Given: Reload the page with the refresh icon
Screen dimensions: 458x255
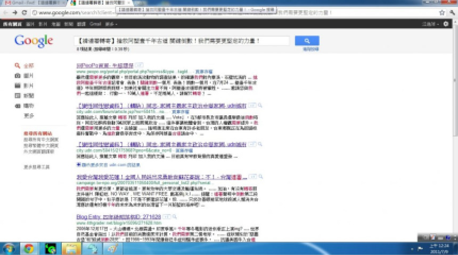Looking at the screenshot, I should [x=24, y=12].
